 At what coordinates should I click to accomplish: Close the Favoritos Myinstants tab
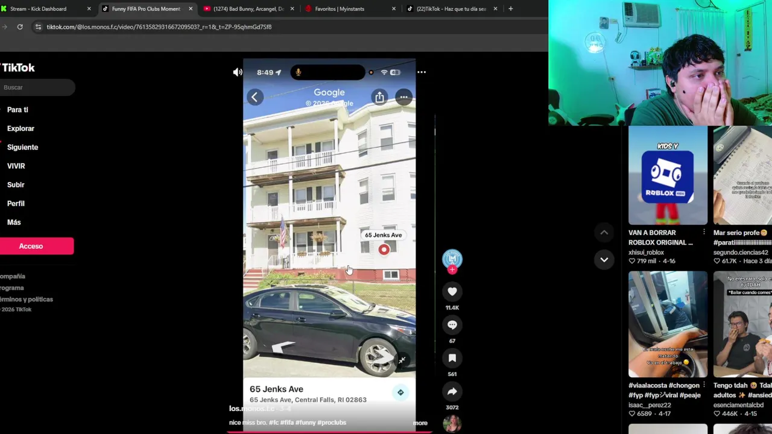(394, 8)
